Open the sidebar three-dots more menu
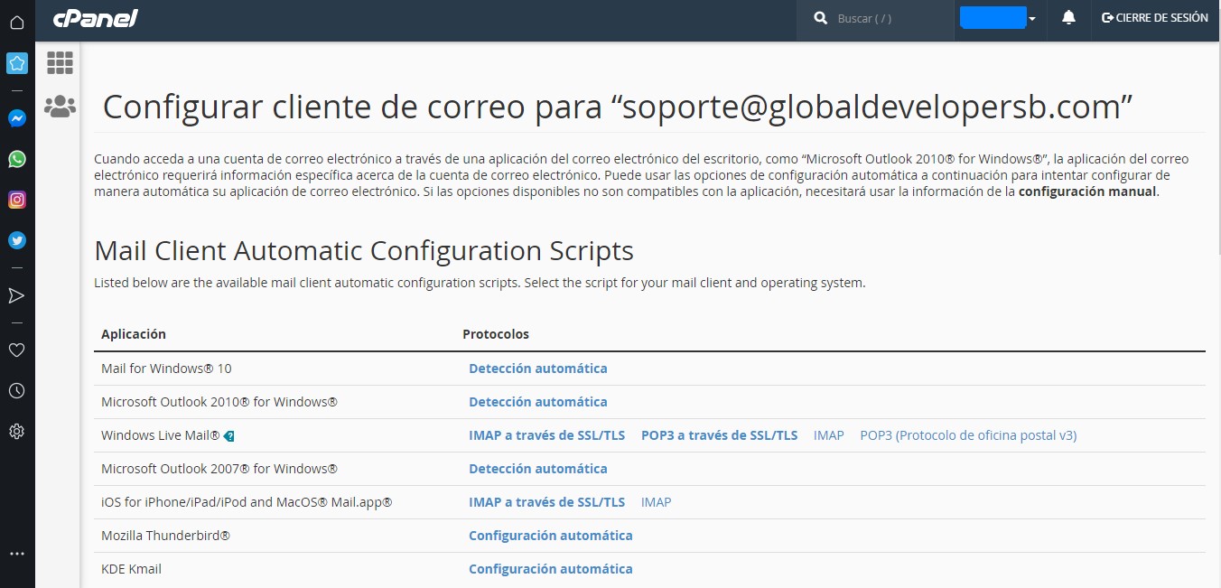This screenshot has width=1221, height=588. 16,554
